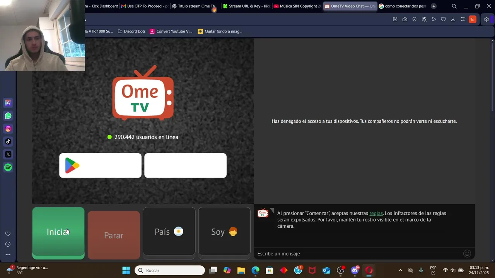Switch to Título stream Ome TV tab

194,6
